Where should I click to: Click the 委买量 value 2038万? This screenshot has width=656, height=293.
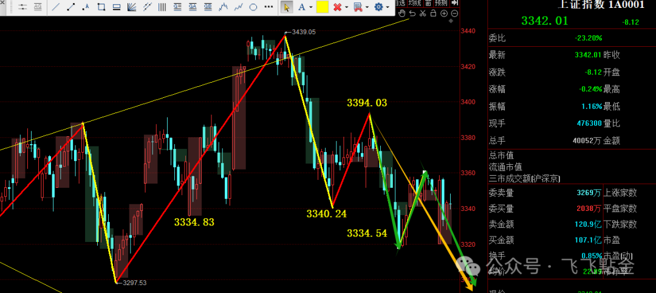click(x=589, y=209)
